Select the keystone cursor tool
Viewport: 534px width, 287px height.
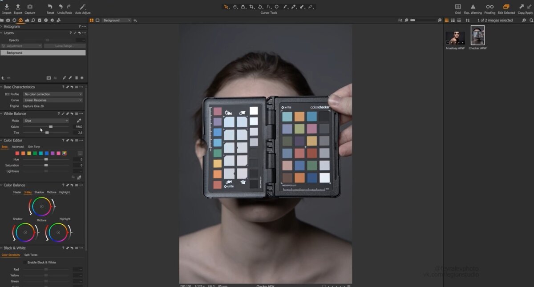tap(268, 7)
